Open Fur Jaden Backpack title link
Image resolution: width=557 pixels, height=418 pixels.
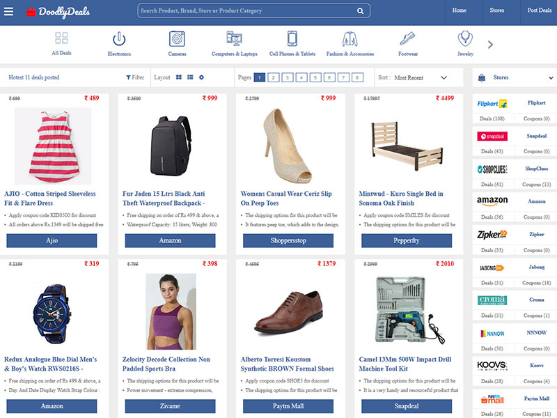(x=164, y=199)
